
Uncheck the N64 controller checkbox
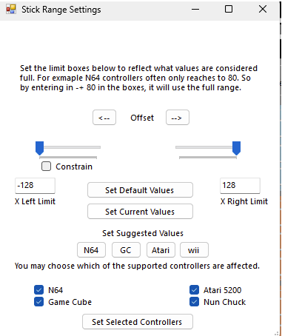(x=38, y=290)
